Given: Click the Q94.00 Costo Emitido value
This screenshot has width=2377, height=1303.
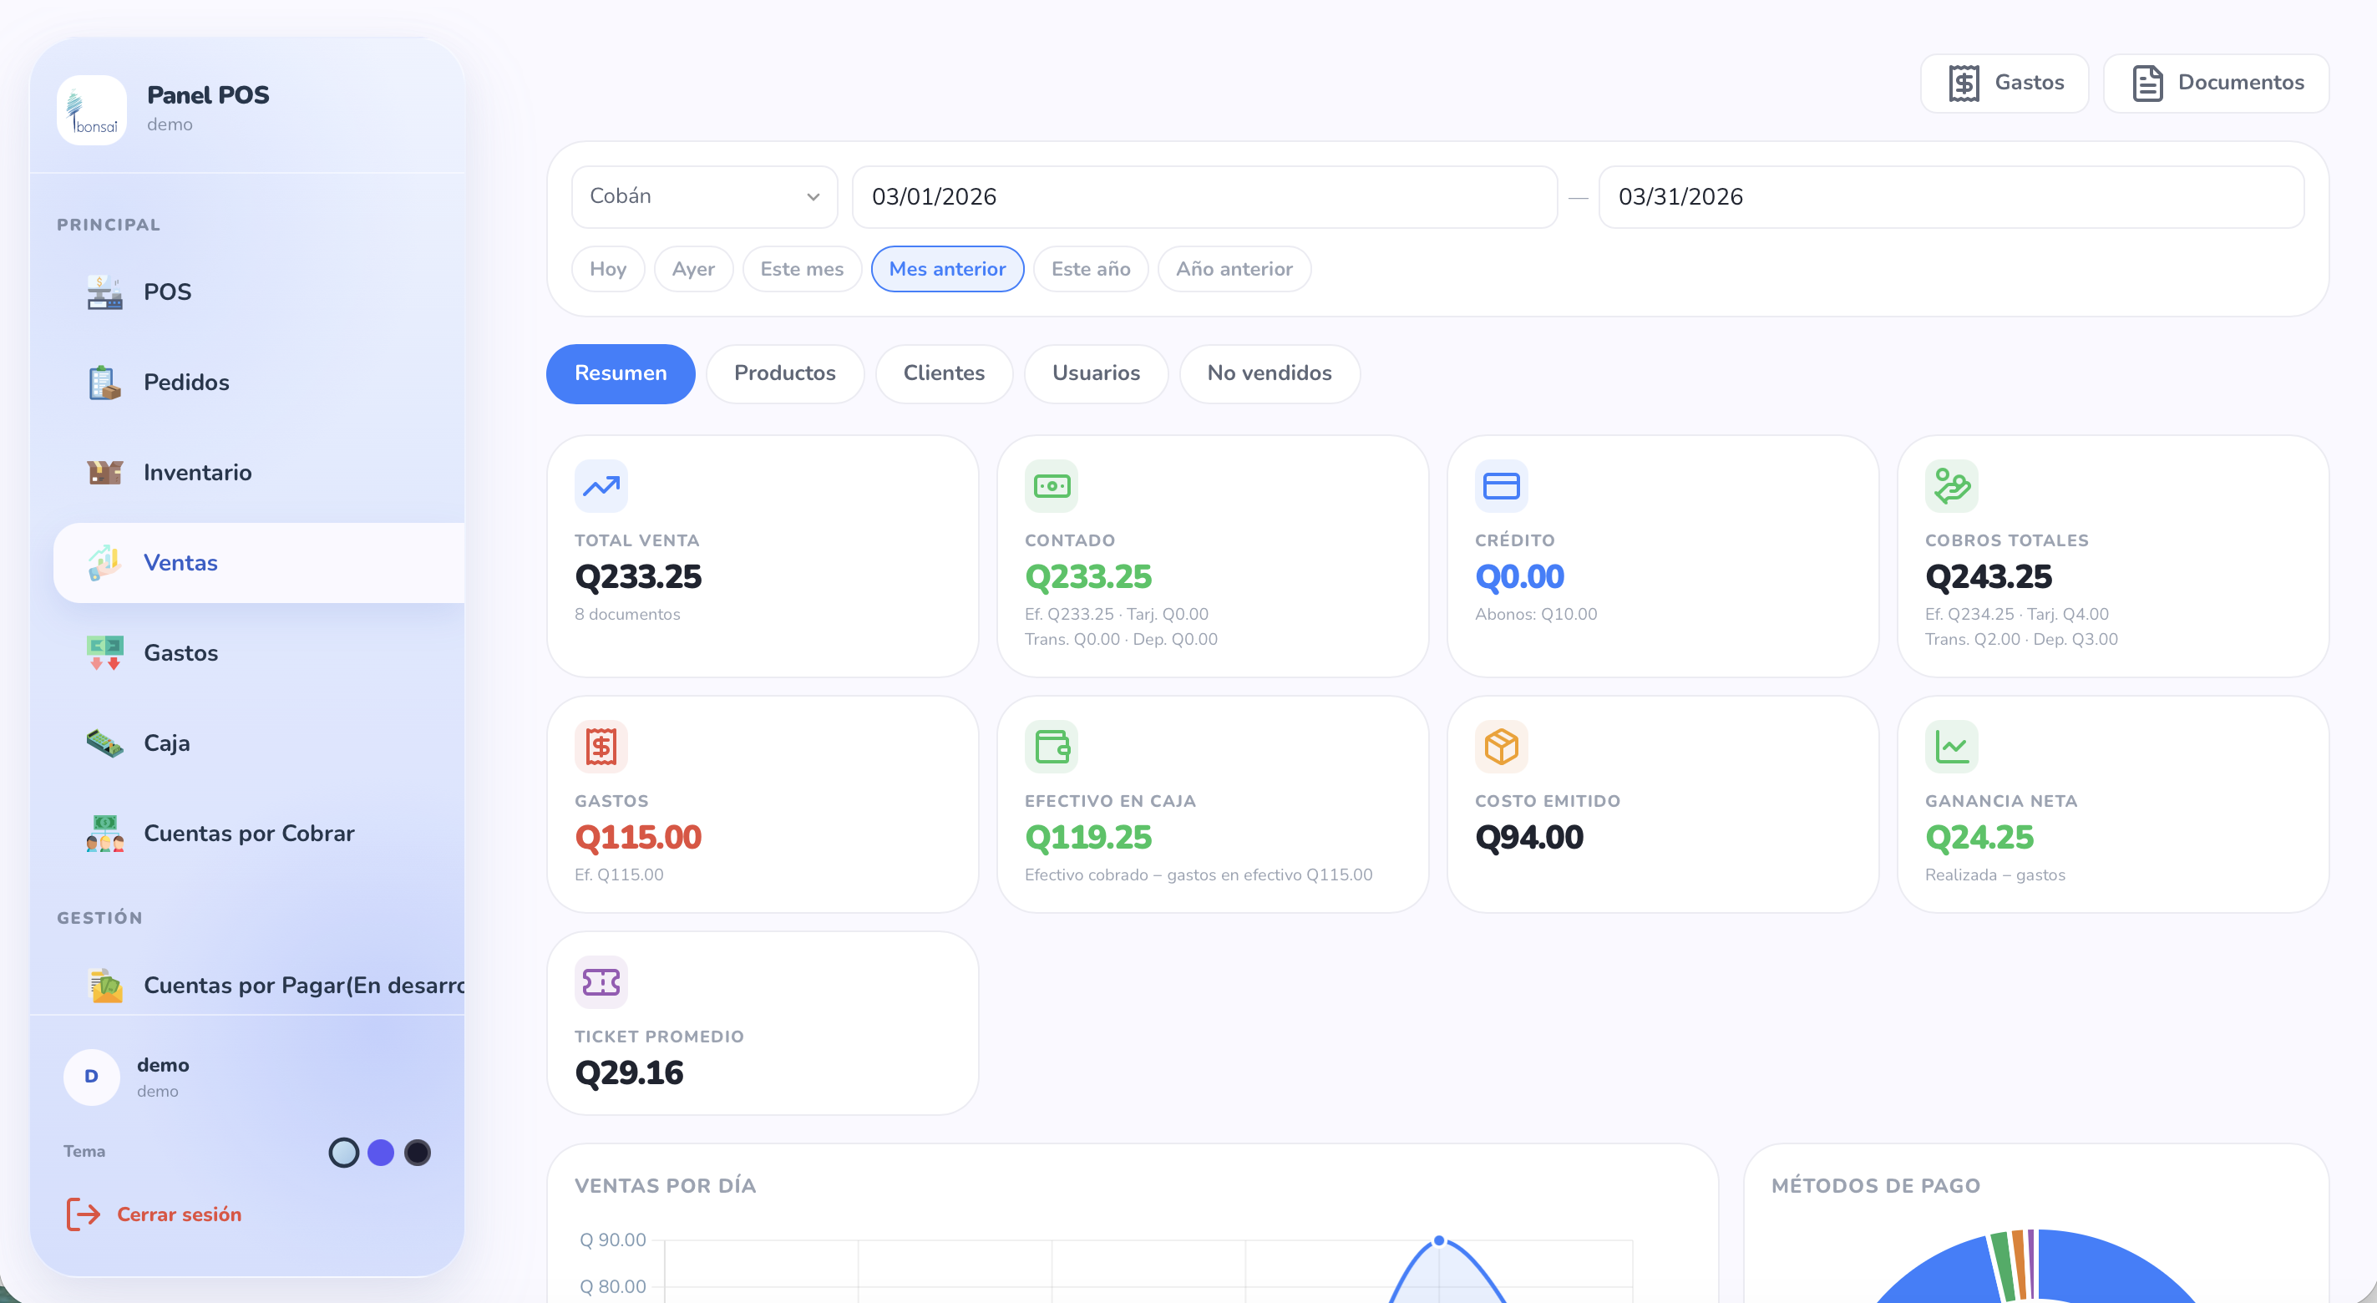Looking at the screenshot, I should pyautogui.click(x=1529, y=838).
